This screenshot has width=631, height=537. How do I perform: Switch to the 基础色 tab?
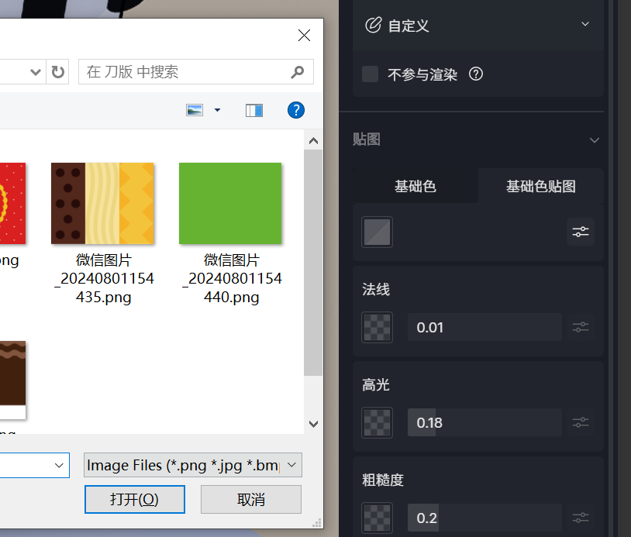[415, 186]
